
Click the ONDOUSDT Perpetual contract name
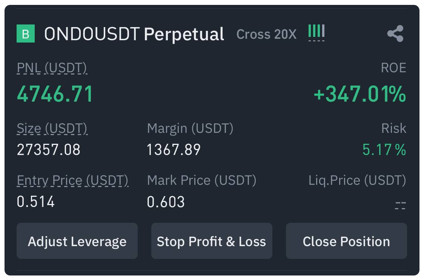pyautogui.click(x=134, y=34)
